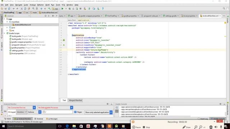Stop the running process in the toolbar
The image size is (230, 129).
(x=80, y=9)
